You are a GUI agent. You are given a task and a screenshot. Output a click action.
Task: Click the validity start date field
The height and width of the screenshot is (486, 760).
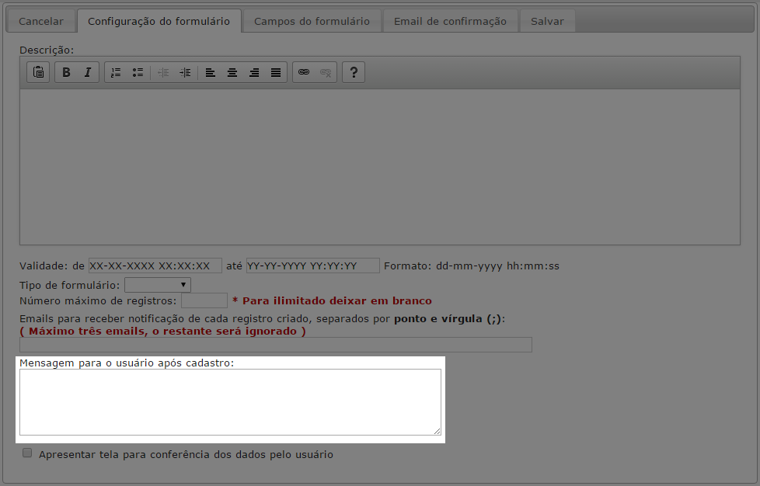[x=155, y=266]
